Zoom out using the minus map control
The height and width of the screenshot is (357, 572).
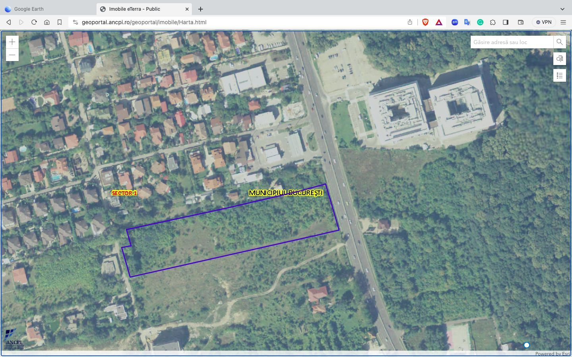(x=12, y=55)
